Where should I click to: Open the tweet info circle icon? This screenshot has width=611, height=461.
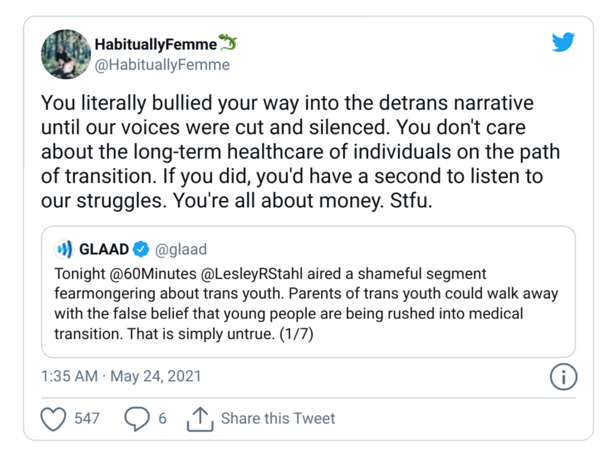click(x=563, y=376)
